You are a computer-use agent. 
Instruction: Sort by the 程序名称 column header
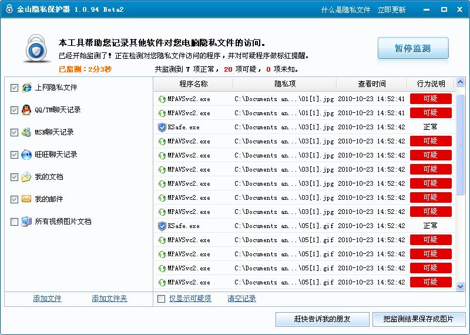193,84
